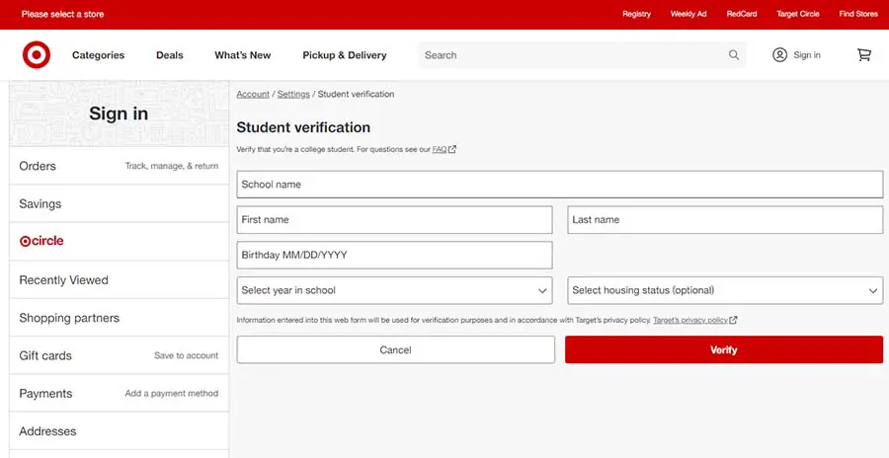This screenshot has height=458, width=889.
Task: Open the Deals menu
Action: [x=170, y=55]
